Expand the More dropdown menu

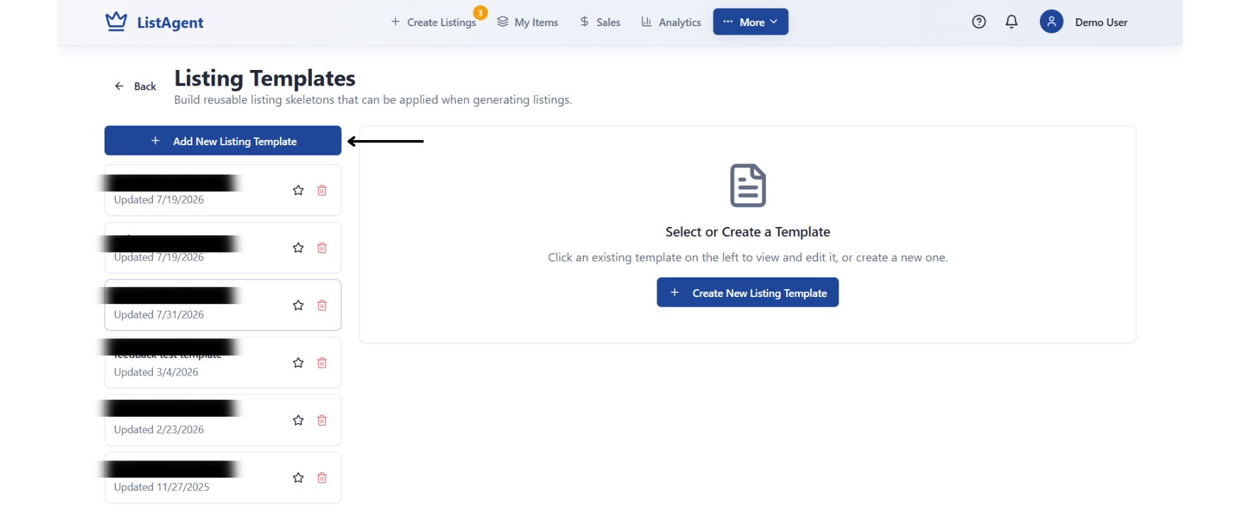[x=750, y=22]
